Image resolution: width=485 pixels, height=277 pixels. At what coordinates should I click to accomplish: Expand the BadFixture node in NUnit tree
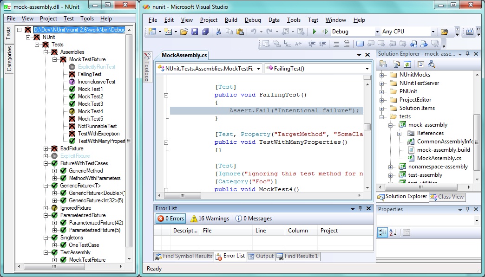[x=46, y=148]
